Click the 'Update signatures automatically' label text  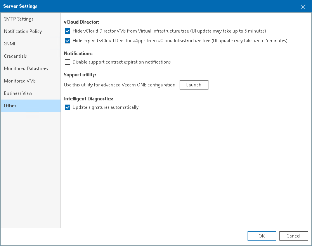[106, 107]
